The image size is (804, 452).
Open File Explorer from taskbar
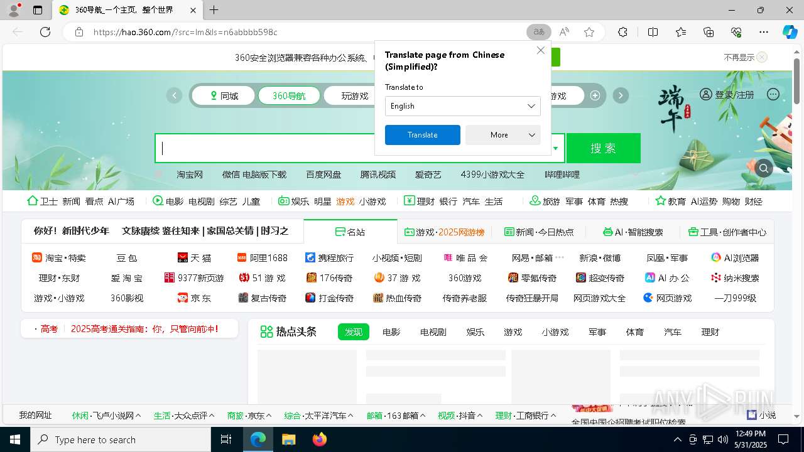click(x=288, y=439)
